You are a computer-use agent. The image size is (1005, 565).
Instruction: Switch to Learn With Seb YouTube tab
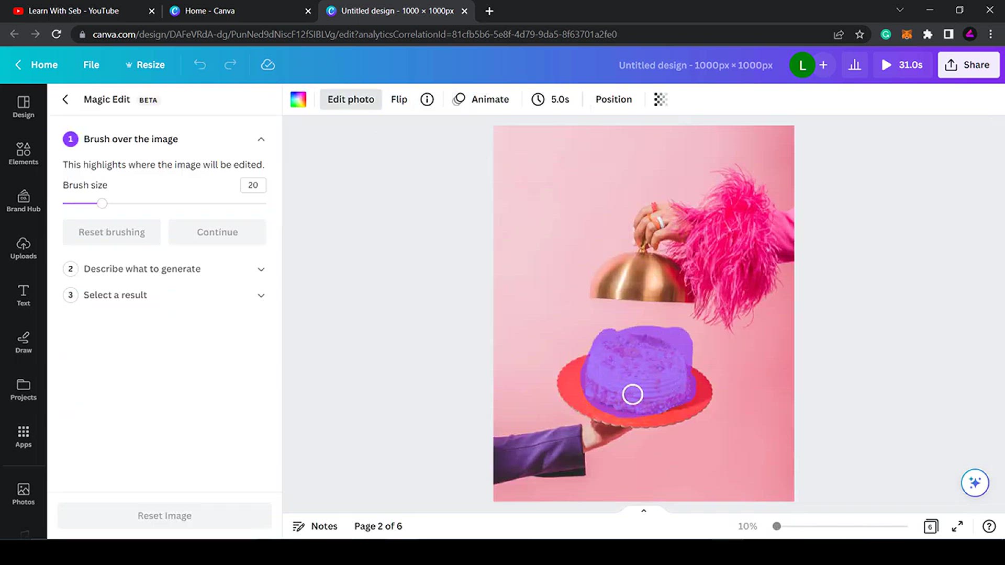(x=73, y=11)
